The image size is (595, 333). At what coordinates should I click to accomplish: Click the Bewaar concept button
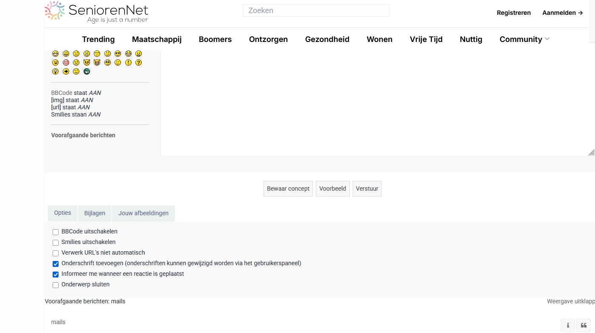[288, 189]
